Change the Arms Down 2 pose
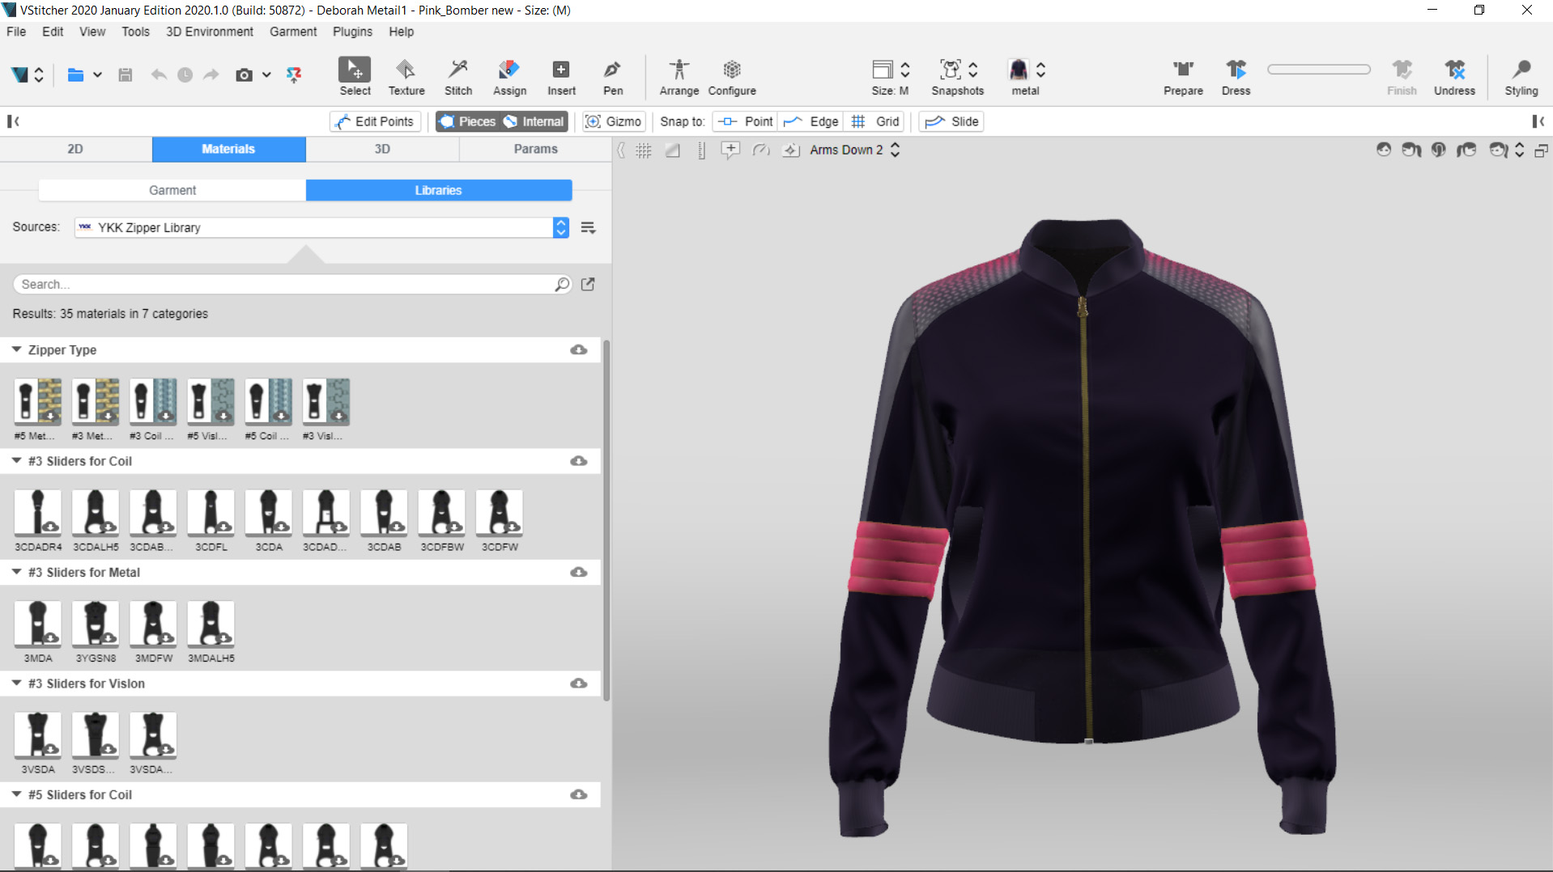Viewport: 1553px width, 872px height. (x=895, y=150)
